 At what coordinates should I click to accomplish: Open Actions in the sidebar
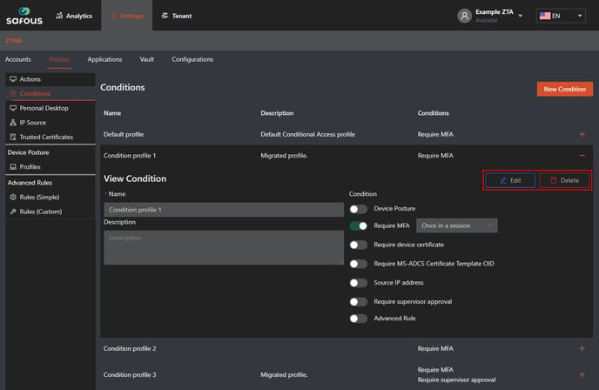pos(30,79)
